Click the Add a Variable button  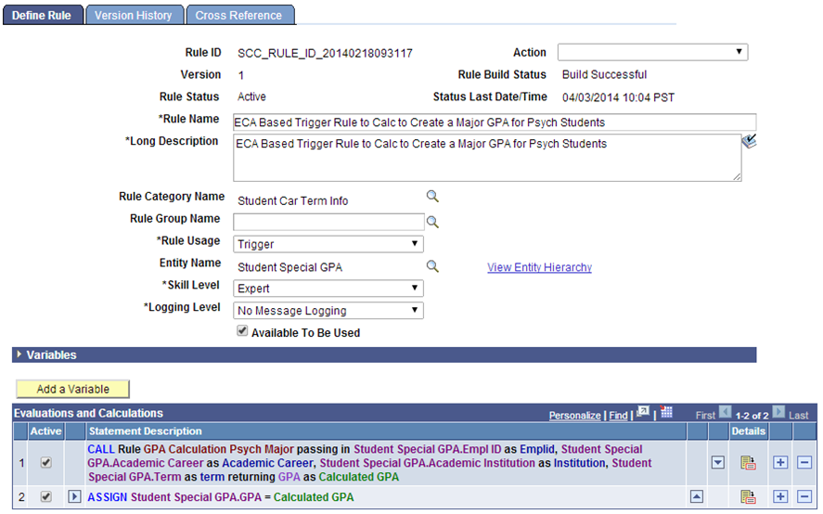(x=73, y=389)
